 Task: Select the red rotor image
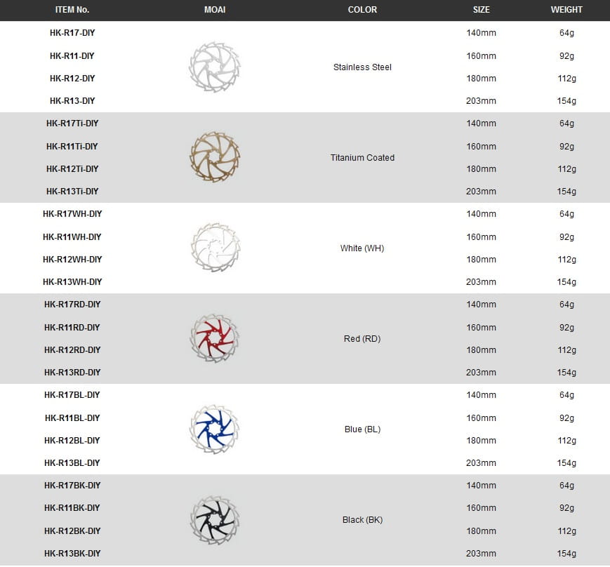coord(214,338)
